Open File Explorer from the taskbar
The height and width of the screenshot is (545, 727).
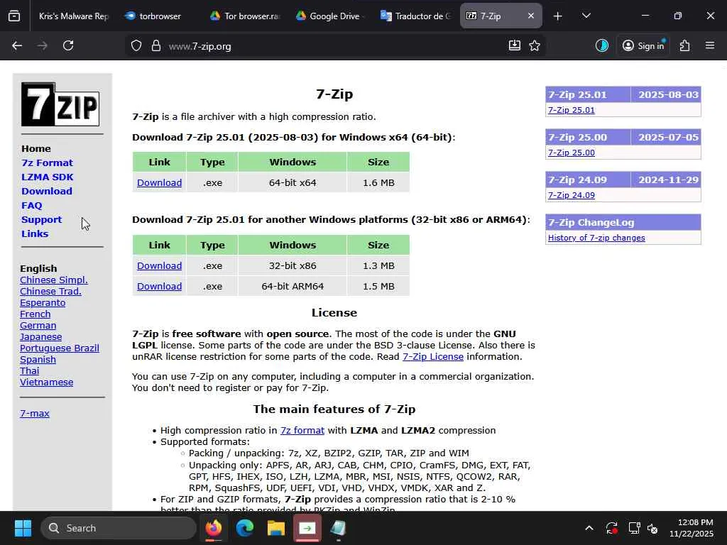[x=276, y=528]
